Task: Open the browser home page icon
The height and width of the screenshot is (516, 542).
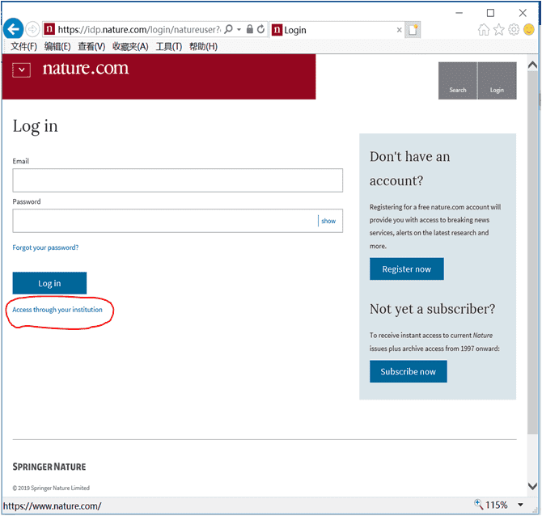Action: tap(484, 30)
